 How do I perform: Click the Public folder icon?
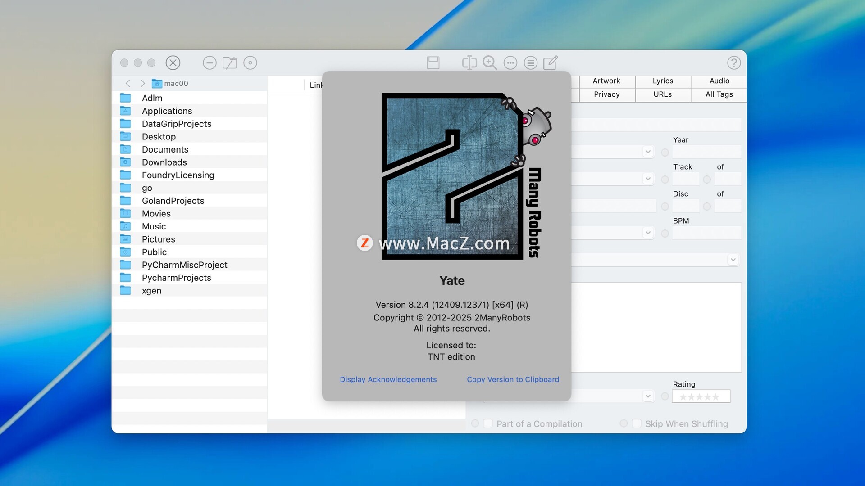click(125, 252)
